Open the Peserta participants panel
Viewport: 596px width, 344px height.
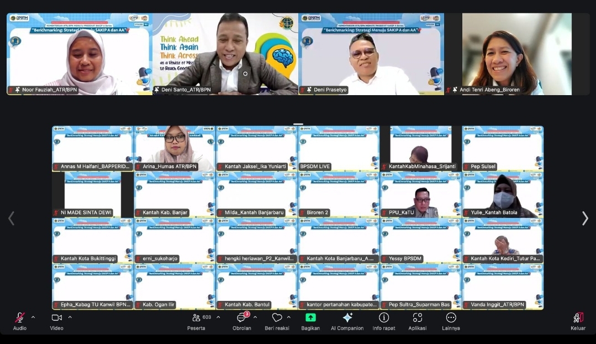(x=196, y=318)
